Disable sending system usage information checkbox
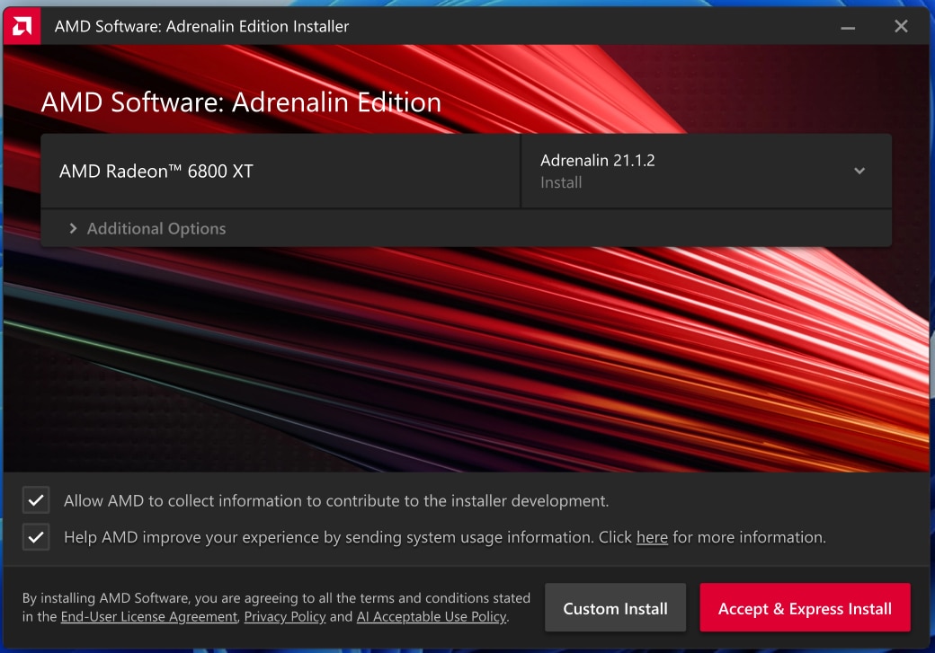Viewport: 935px width, 653px height. coord(36,537)
